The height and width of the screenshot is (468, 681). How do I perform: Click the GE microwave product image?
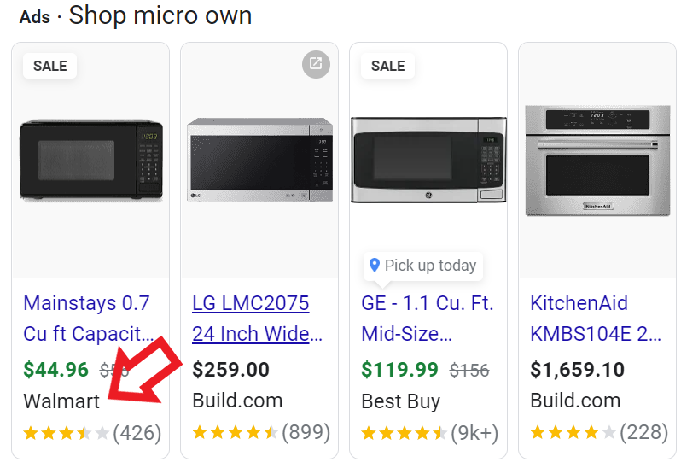(x=428, y=161)
